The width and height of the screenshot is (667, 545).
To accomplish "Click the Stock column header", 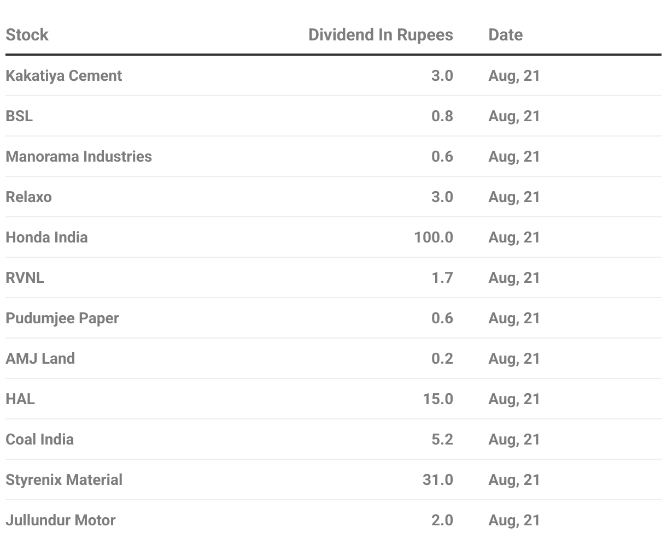I will tap(27, 35).
